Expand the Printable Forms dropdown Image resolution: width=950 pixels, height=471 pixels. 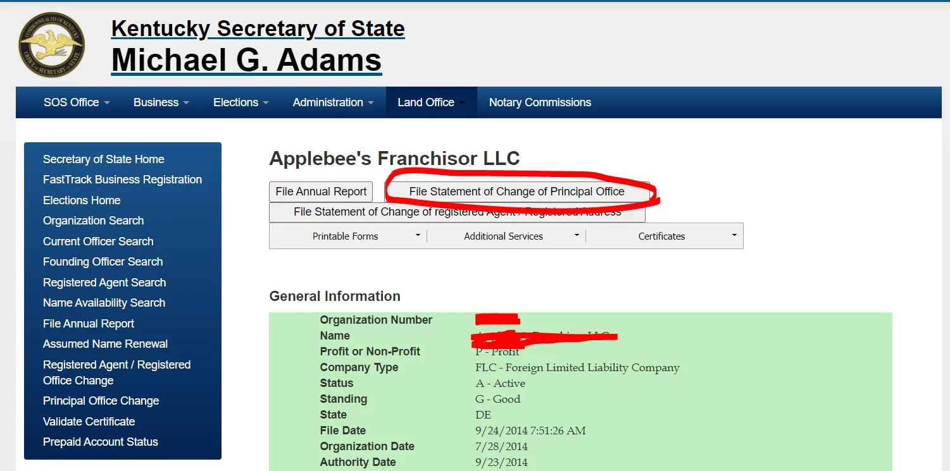[348, 236]
